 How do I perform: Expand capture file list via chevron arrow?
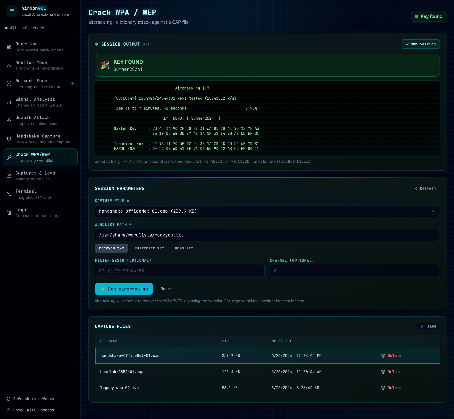coord(434,211)
